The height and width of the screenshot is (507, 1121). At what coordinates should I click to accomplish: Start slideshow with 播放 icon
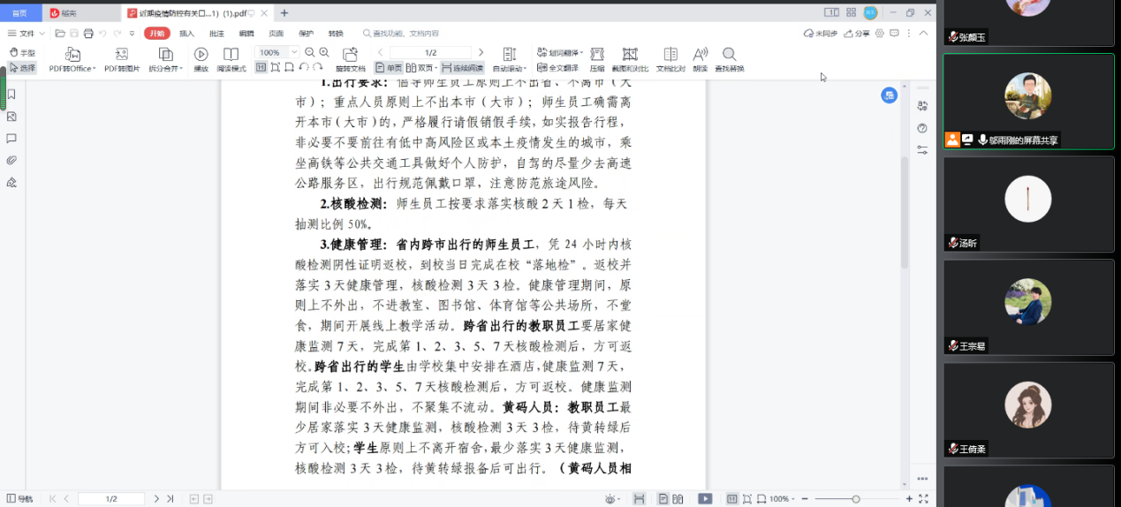pos(201,55)
